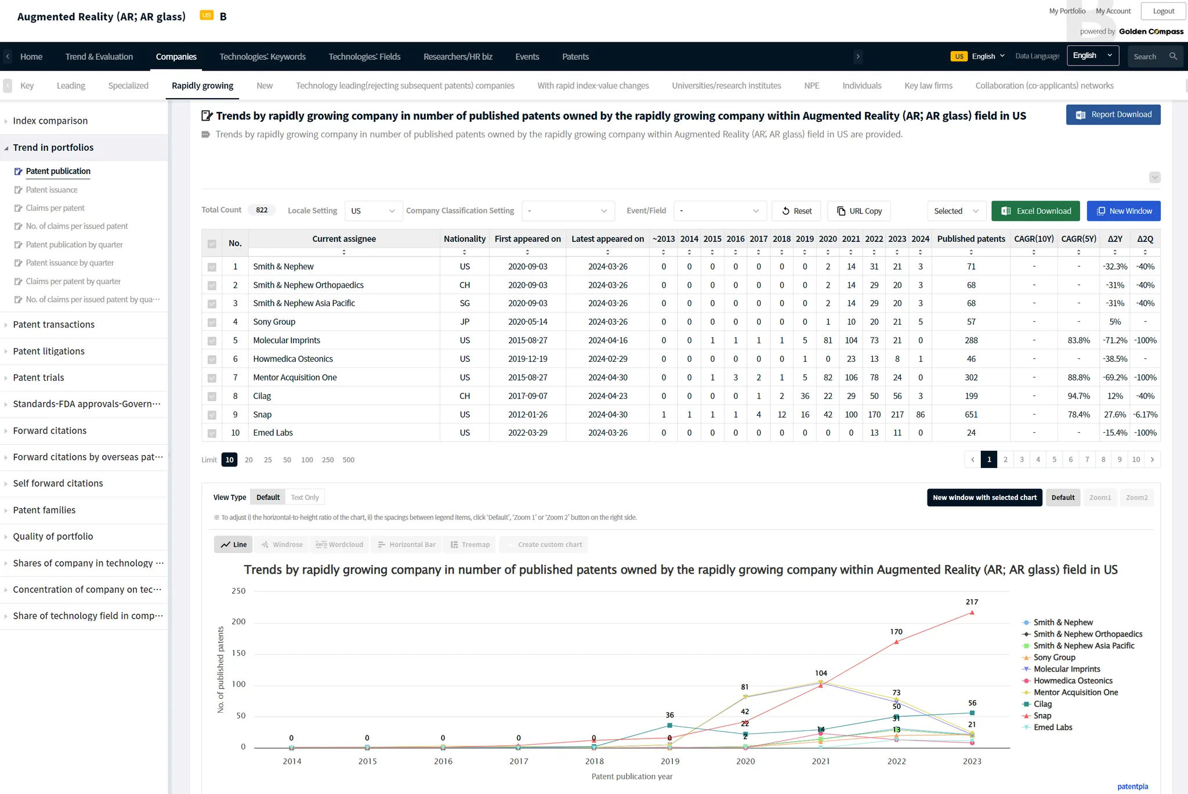This screenshot has height=794, width=1188.
Task: Click the Reset refresh icon button
Action: 786,211
